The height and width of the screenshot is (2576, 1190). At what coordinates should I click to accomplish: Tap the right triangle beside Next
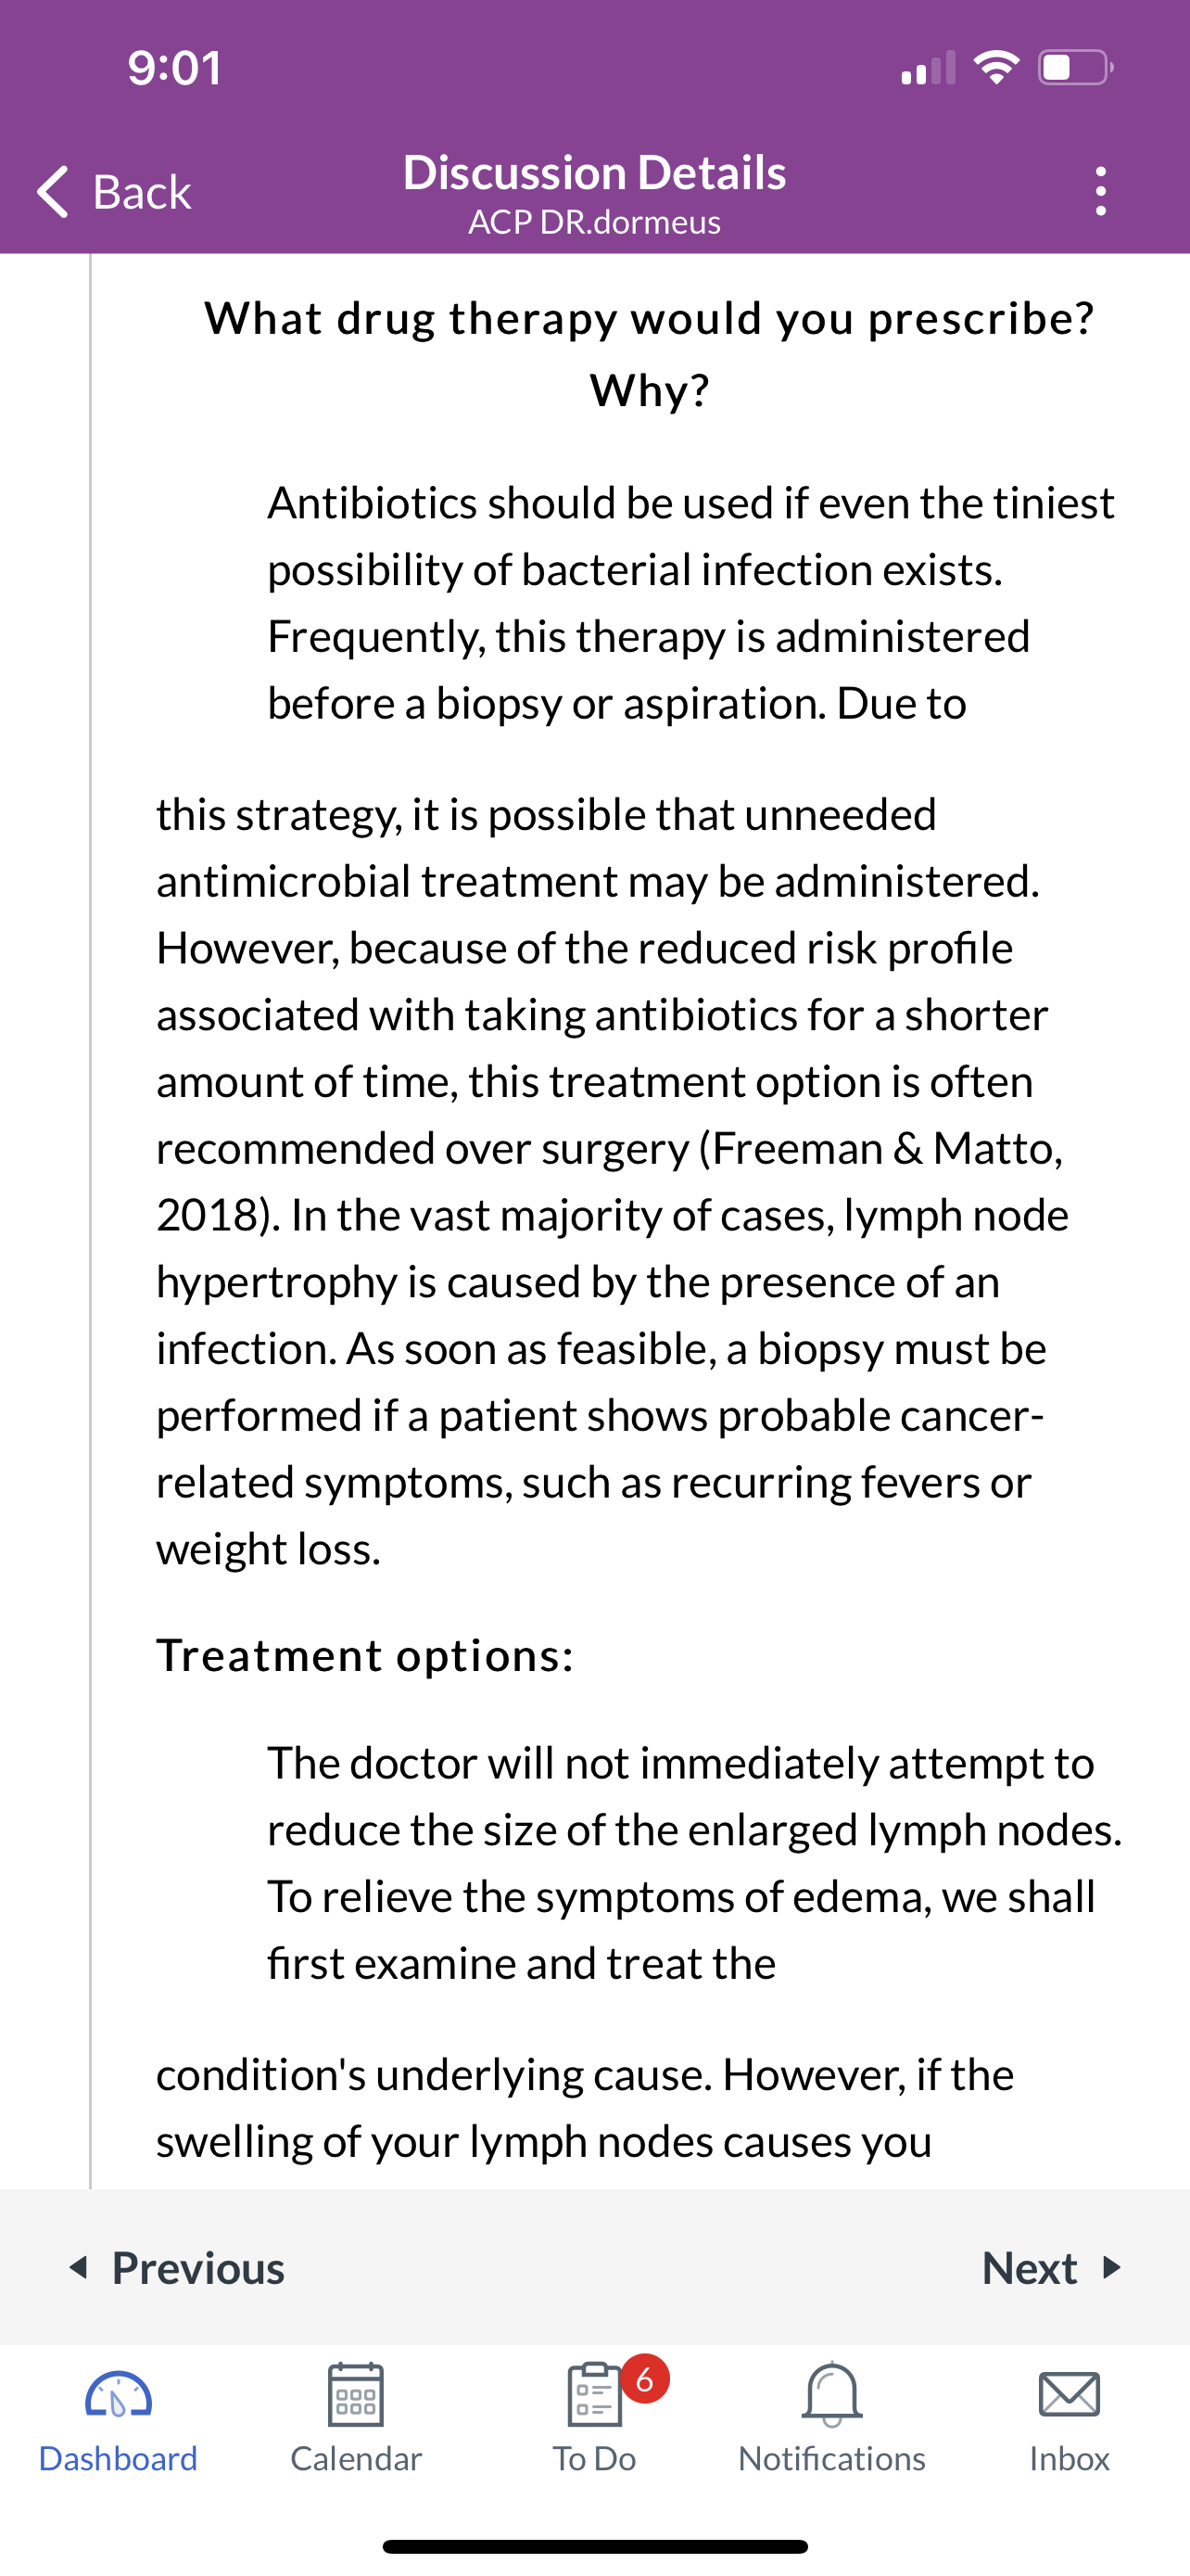pos(1112,2266)
